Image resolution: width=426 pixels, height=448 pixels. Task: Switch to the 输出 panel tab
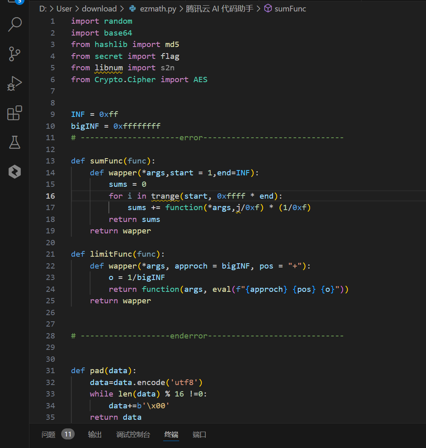(x=95, y=435)
